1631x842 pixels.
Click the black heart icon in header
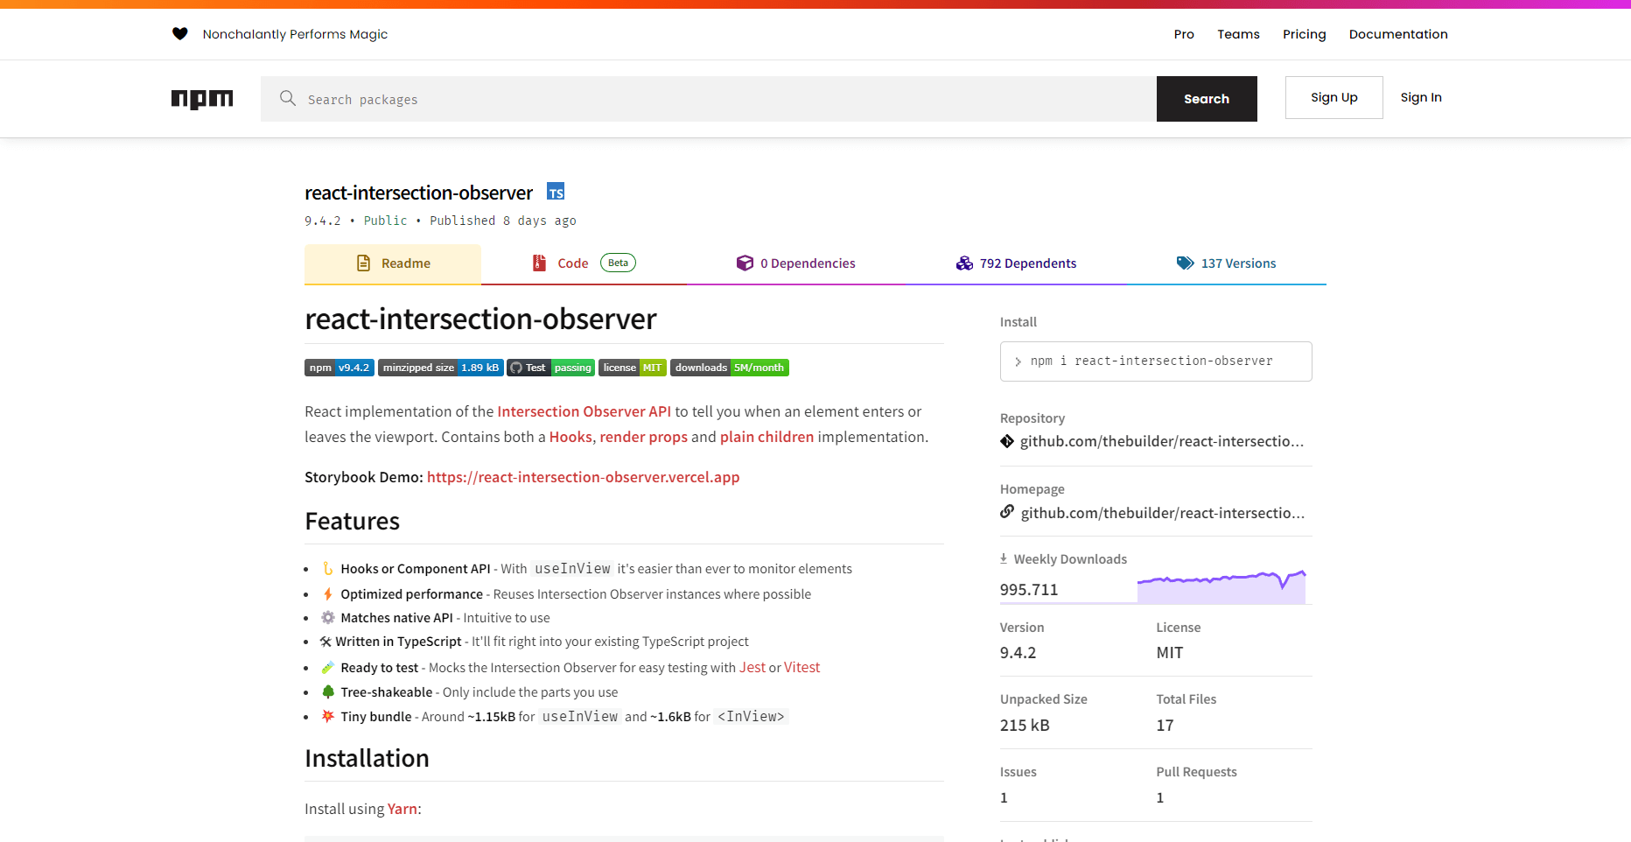click(x=179, y=34)
